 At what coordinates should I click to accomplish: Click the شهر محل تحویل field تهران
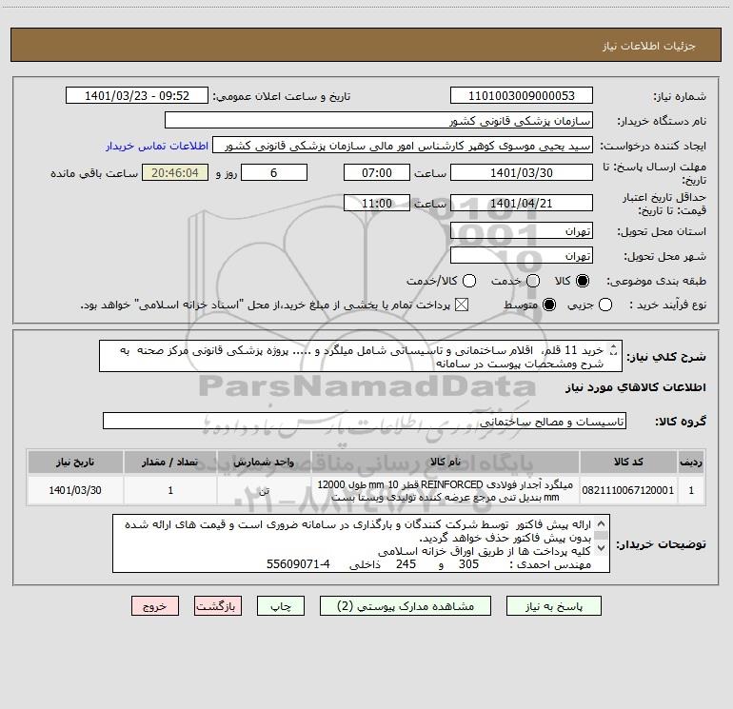point(522,256)
